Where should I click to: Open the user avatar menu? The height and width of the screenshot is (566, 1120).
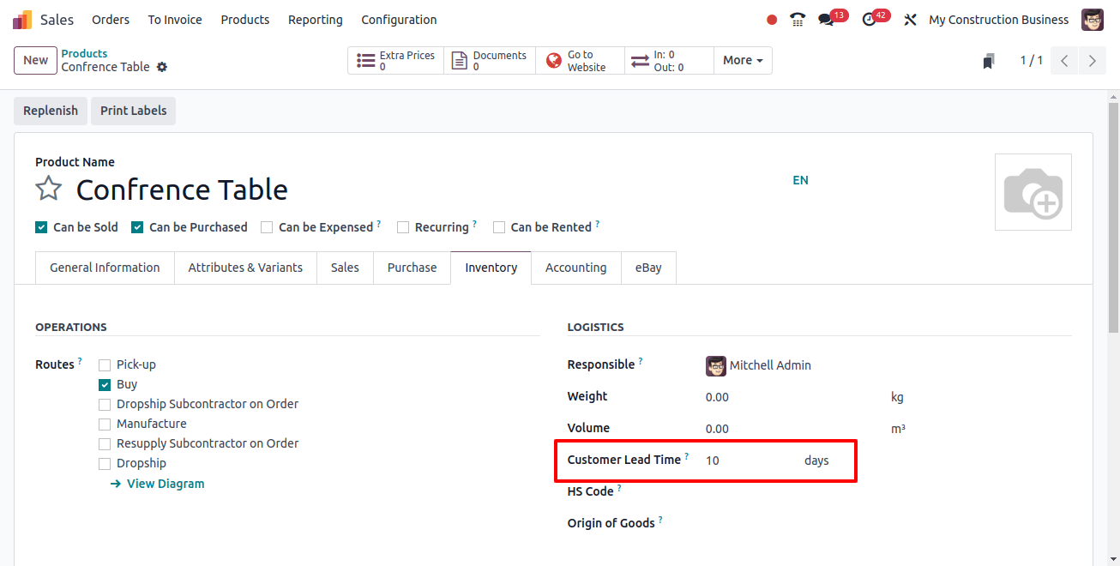point(1093,20)
